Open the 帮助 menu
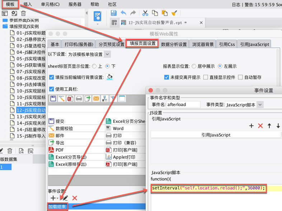The width and height of the screenshot is (282, 211). point(95,4)
